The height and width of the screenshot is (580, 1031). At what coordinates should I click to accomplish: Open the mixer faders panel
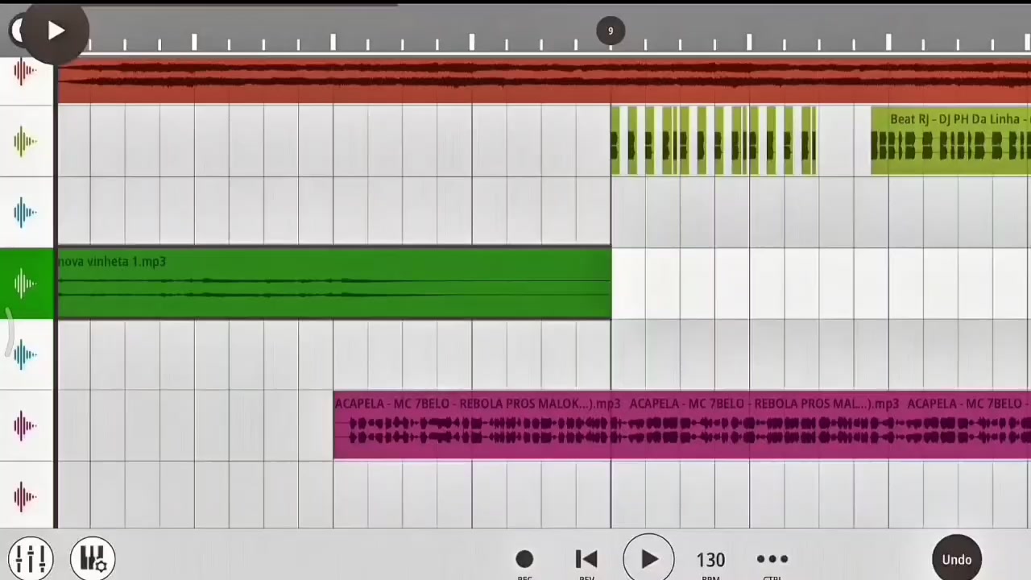click(x=31, y=558)
